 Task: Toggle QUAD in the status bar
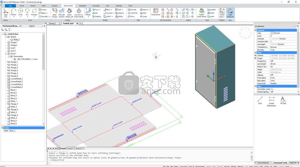(x=266, y=166)
